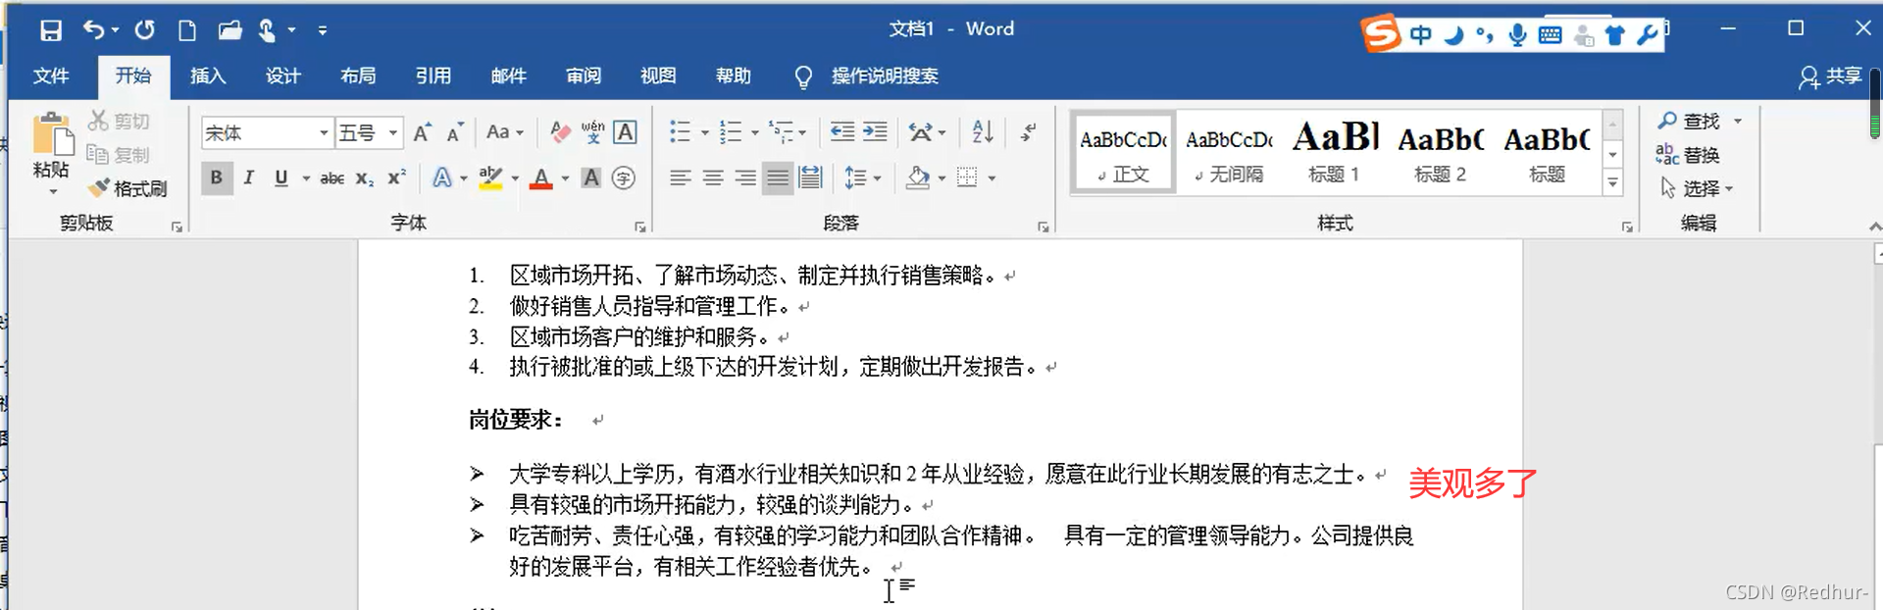Apply paragraph shading with the paint bucket
1883x610 pixels.
(x=918, y=178)
